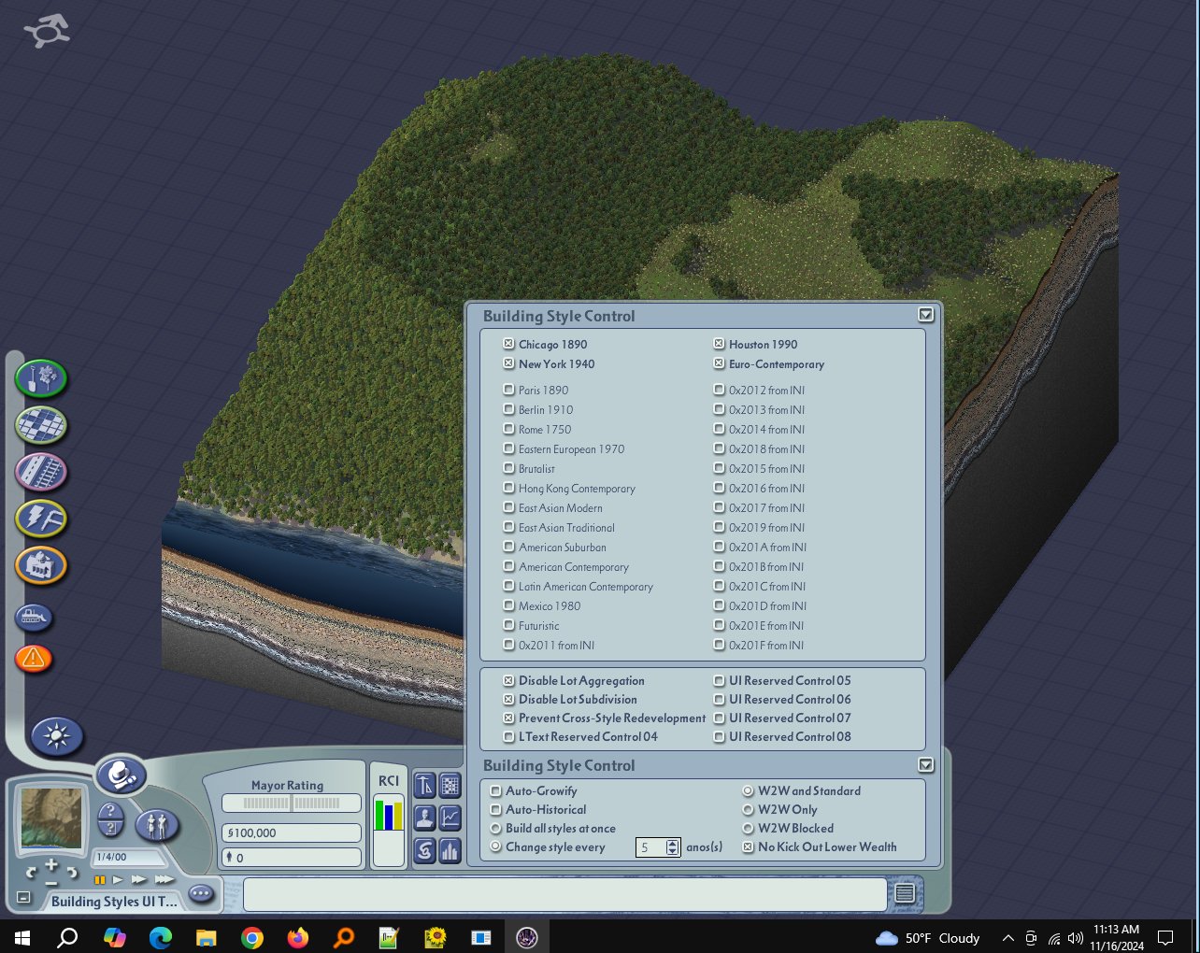Select the Query tool (upper question mark)
Screen dimensions: 1200x953
(110, 810)
